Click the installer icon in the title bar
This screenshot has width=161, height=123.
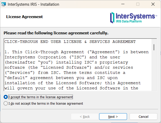tap(4, 4)
